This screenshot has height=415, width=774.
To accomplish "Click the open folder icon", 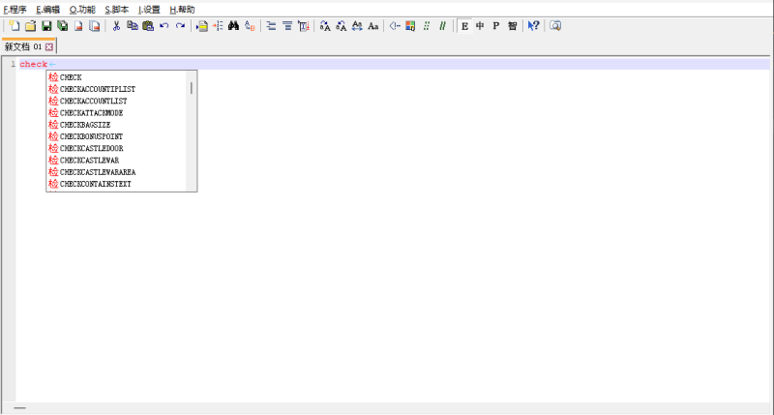I will point(30,26).
